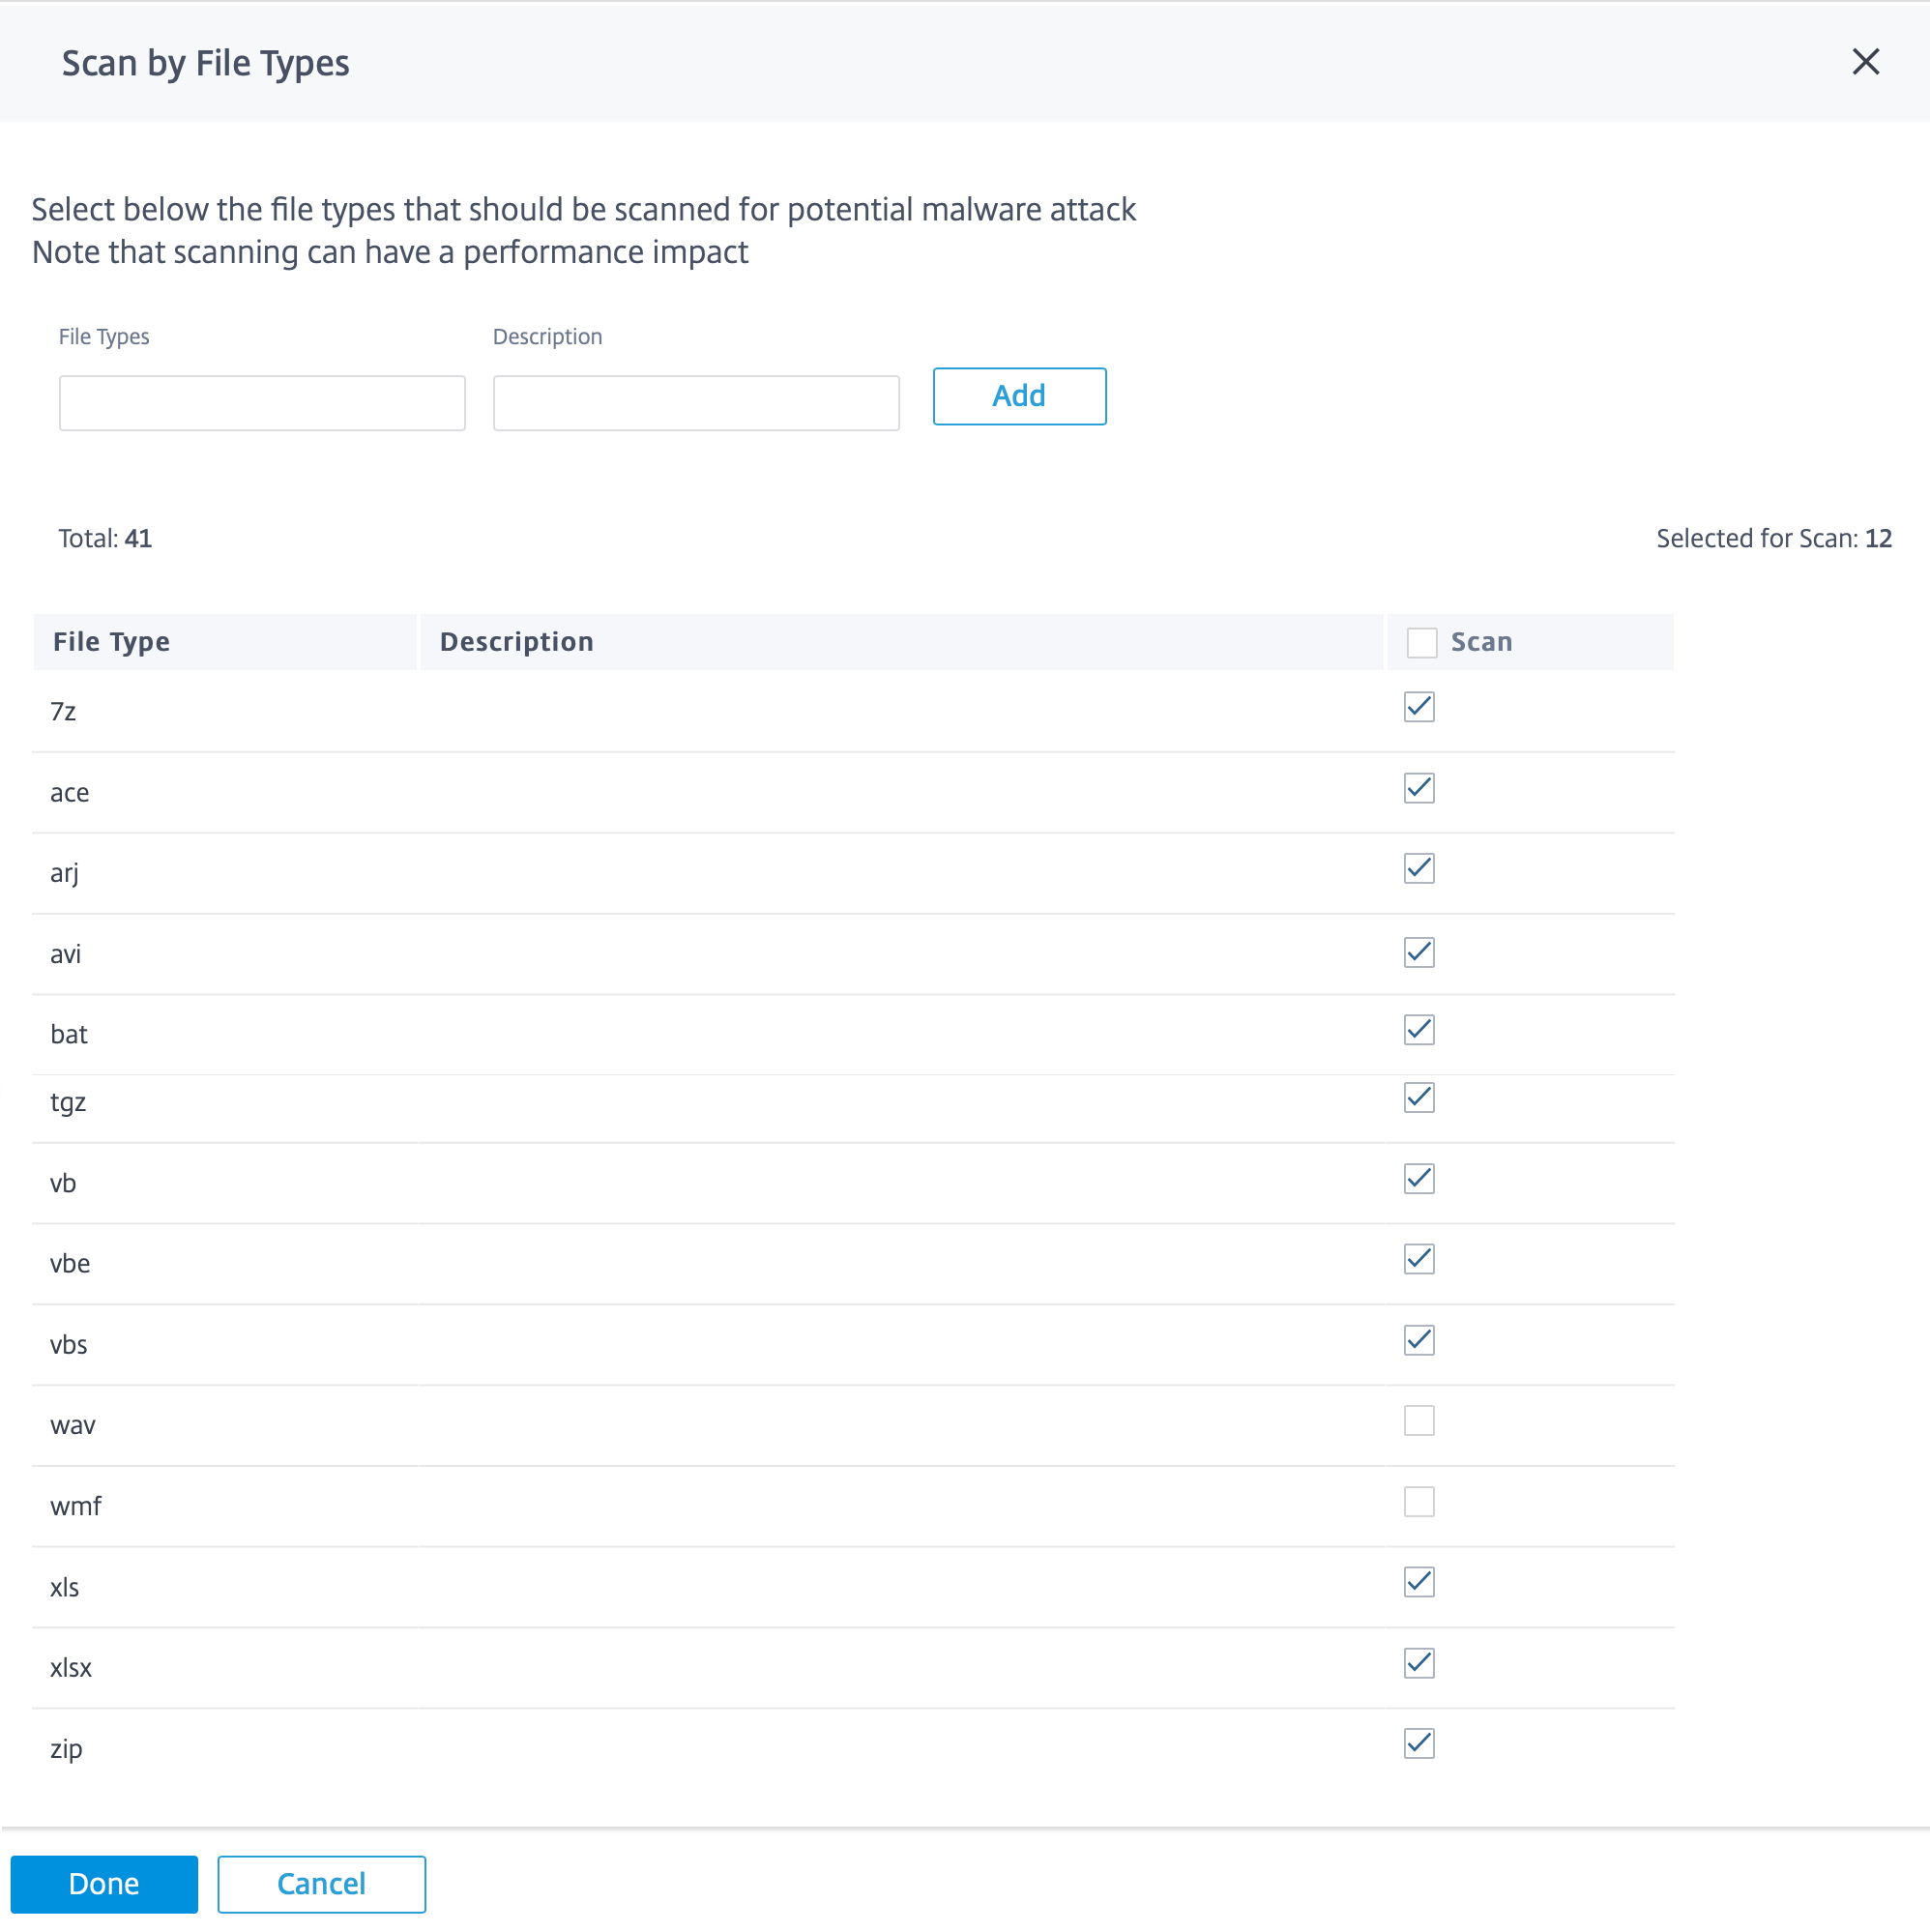
Task: Click Done to save scan settings
Action: point(102,1883)
